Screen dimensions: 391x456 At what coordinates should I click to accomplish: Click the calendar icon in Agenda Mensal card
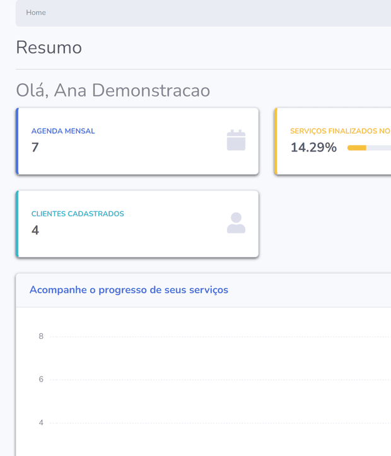pyautogui.click(x=236, y=140)
